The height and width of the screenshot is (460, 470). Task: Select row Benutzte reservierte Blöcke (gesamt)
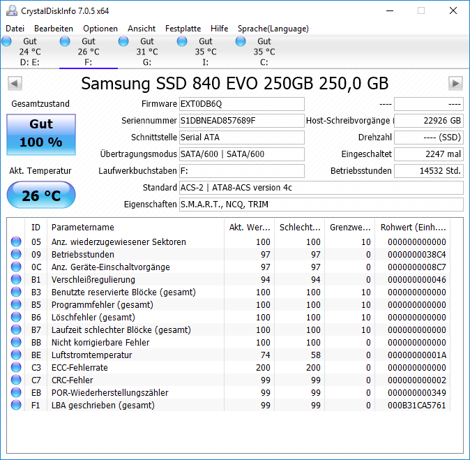229,292
